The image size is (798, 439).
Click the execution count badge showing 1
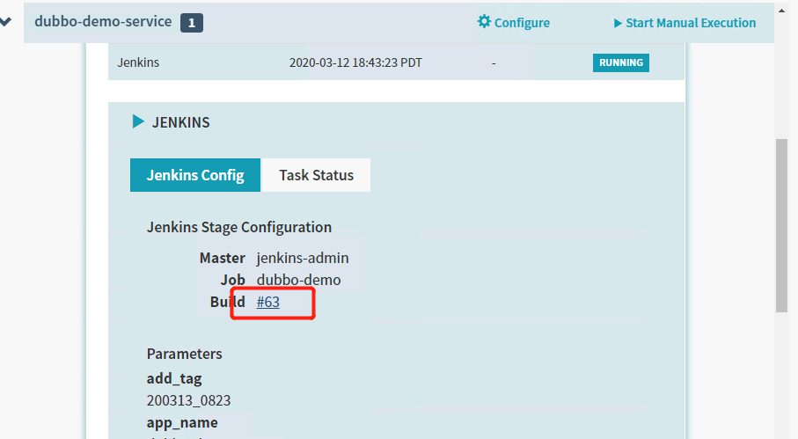tap(192, 23)
